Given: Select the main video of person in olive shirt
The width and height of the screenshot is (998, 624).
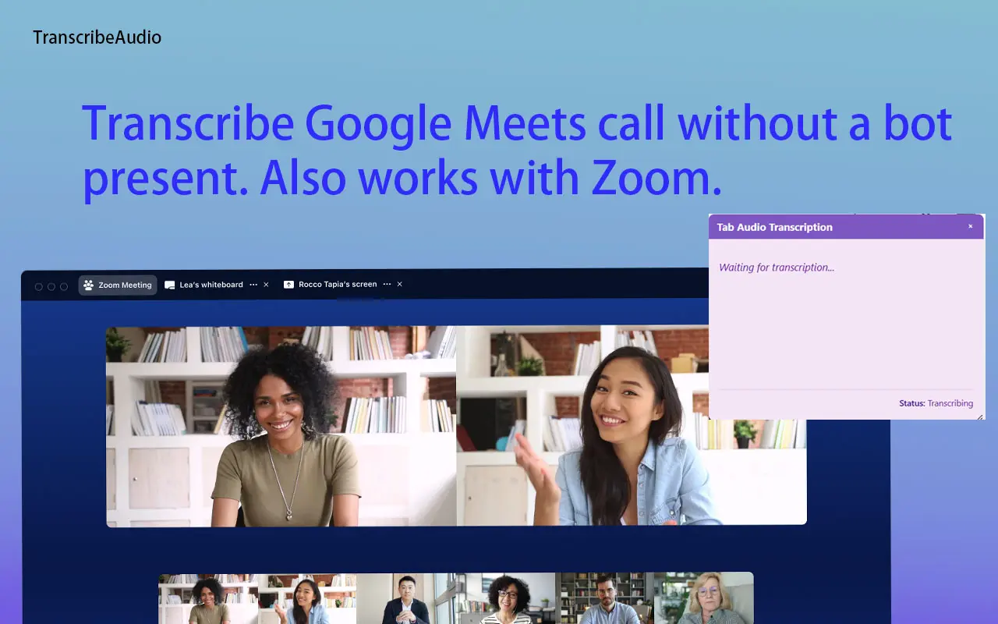Looking at the screenshot, I should tap(281, 426).
